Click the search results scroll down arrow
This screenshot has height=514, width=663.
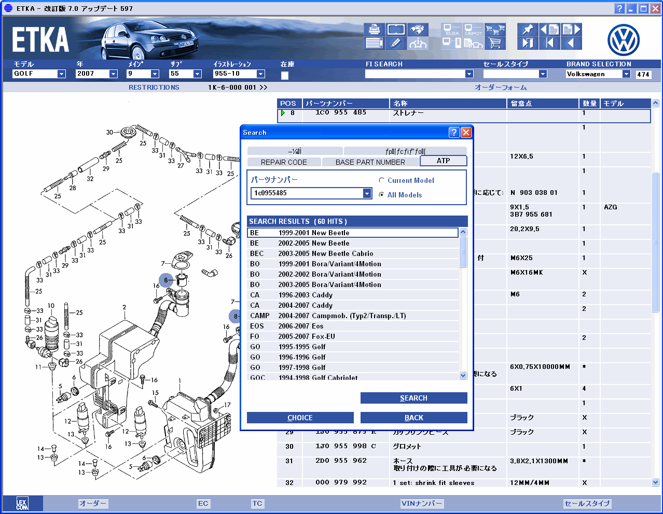pyautogui.click(x=463, y=376)
